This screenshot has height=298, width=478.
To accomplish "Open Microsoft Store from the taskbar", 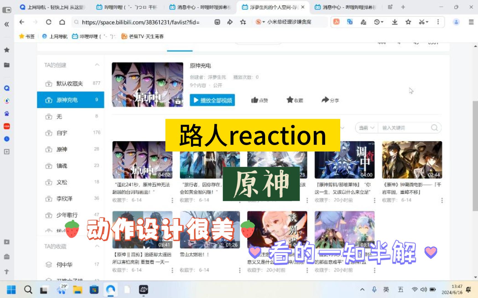I will point(94,290).
